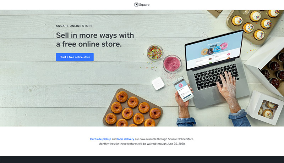Start a free online store
The image size is (284, 163).
(x=75, y=57)
